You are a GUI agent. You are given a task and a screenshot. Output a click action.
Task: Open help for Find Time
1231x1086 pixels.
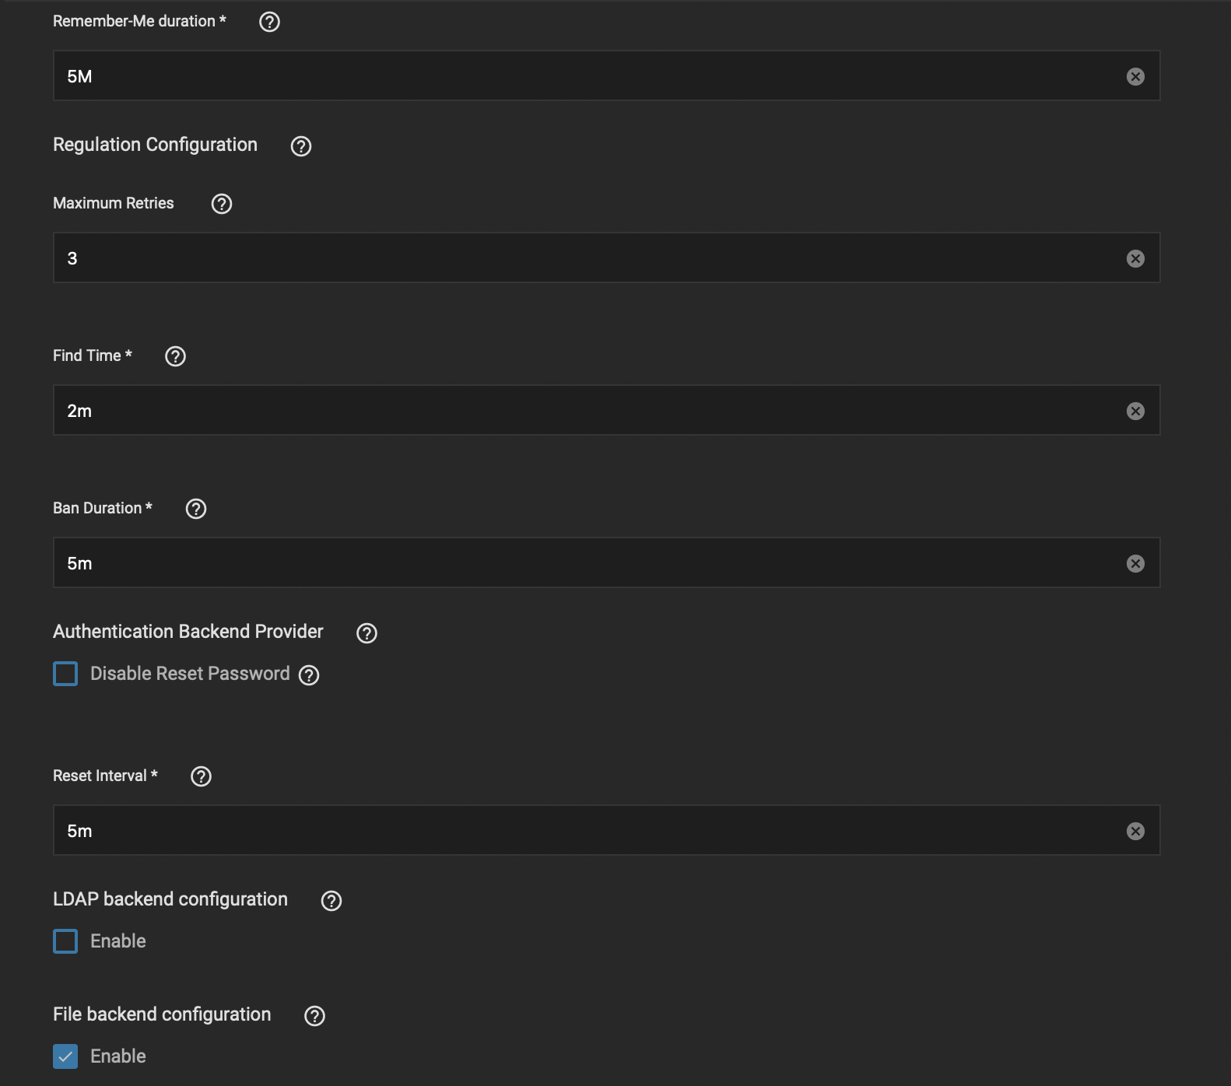(176, 356)
